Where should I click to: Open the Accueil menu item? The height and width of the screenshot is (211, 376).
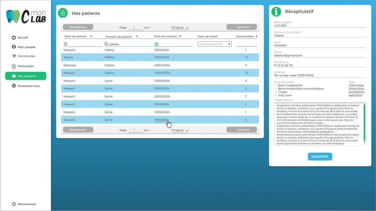tap(23, 38)
